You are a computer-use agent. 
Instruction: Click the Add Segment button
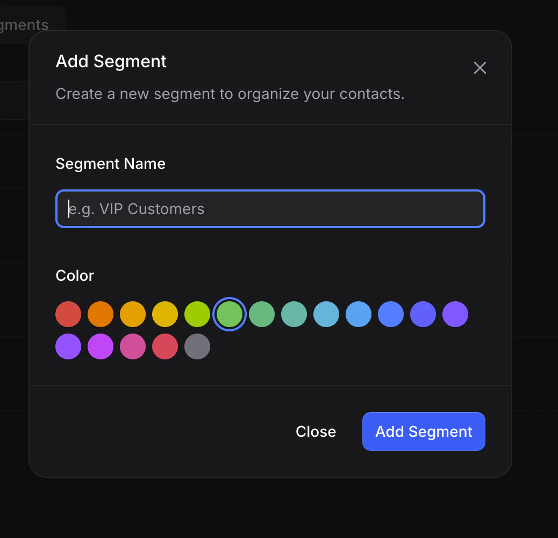(424, 431)
